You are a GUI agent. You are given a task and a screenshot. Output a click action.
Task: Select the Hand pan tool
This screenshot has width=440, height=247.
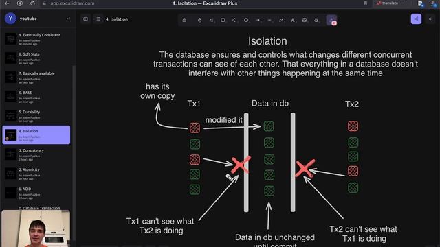pyautogui.click(x=199, y=20)
